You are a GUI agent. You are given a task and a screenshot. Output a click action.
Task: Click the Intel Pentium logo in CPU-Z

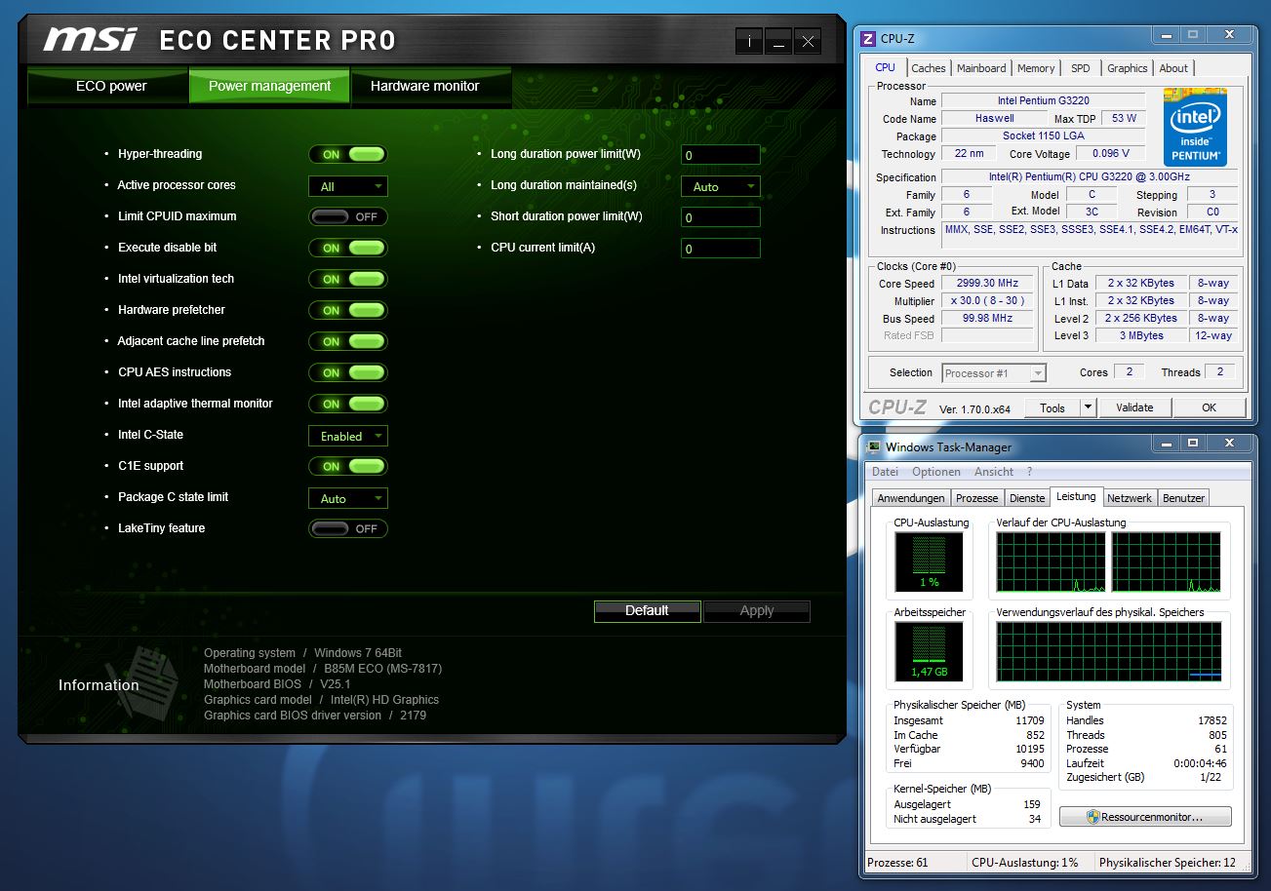[1195, 128]
